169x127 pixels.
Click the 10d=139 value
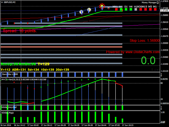47,70
